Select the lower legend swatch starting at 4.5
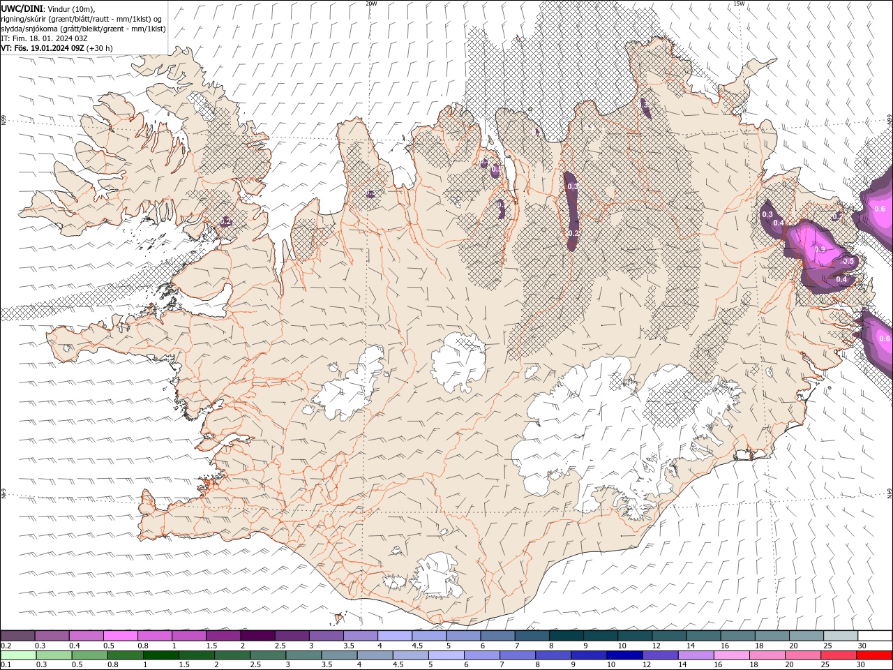 point(411,655)
